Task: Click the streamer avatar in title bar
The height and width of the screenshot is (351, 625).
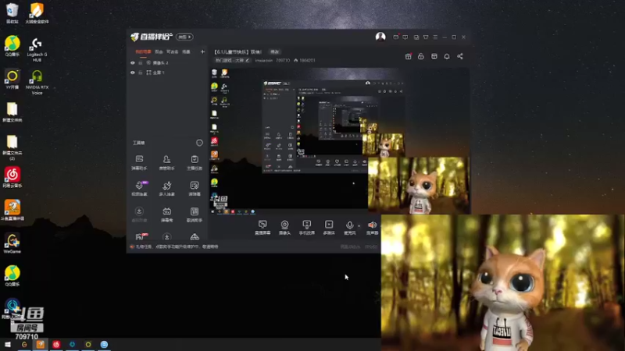Action: (380, 37)
